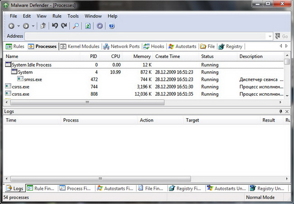Viewport: 294px width, 204px height.
Task: Click the Redo toolbar icon
Action: 64,26
